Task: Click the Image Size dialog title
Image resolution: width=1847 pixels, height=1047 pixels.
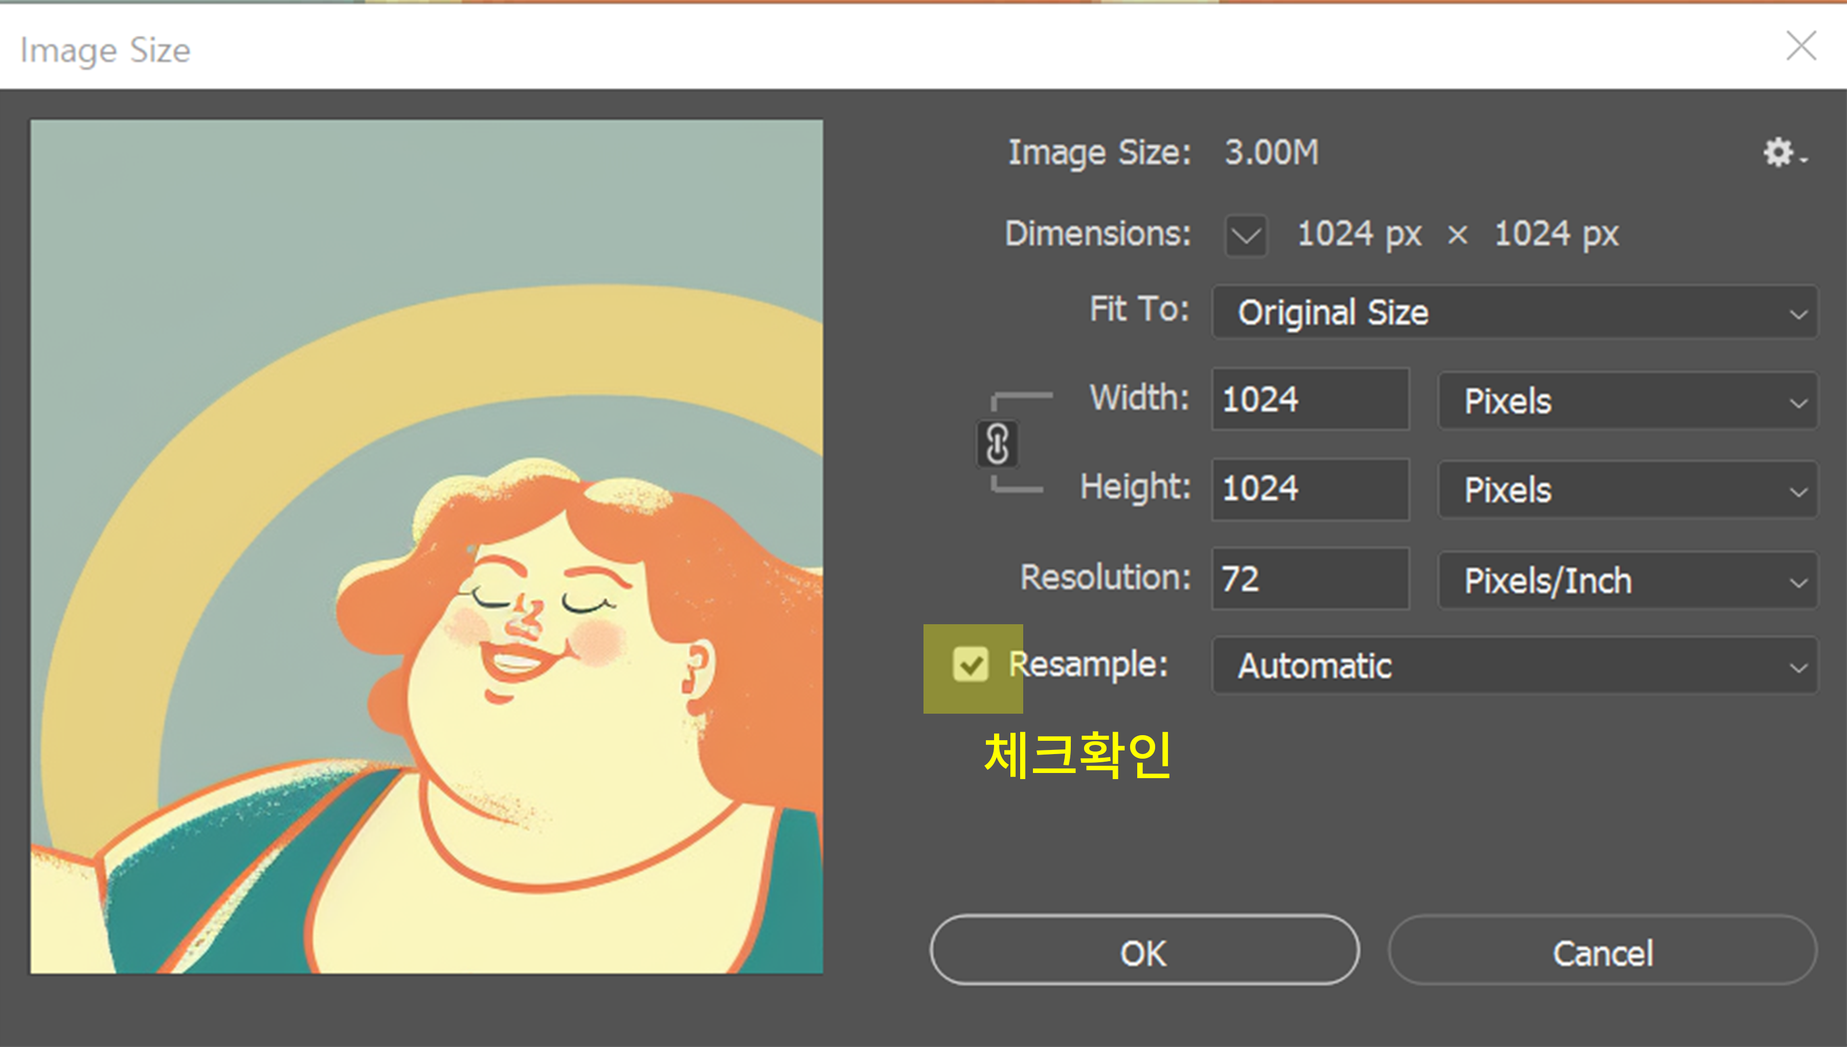Action: click(106, 50)
